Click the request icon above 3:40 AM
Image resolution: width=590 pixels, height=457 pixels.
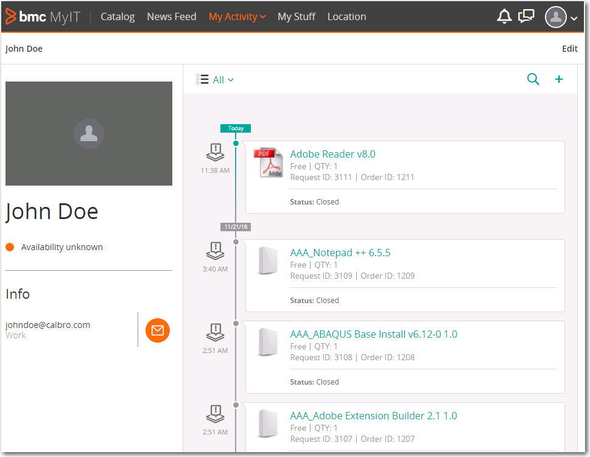coord(215,251)
